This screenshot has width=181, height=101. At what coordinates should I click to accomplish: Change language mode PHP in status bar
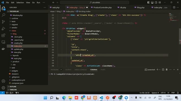[x=173, y=93]
